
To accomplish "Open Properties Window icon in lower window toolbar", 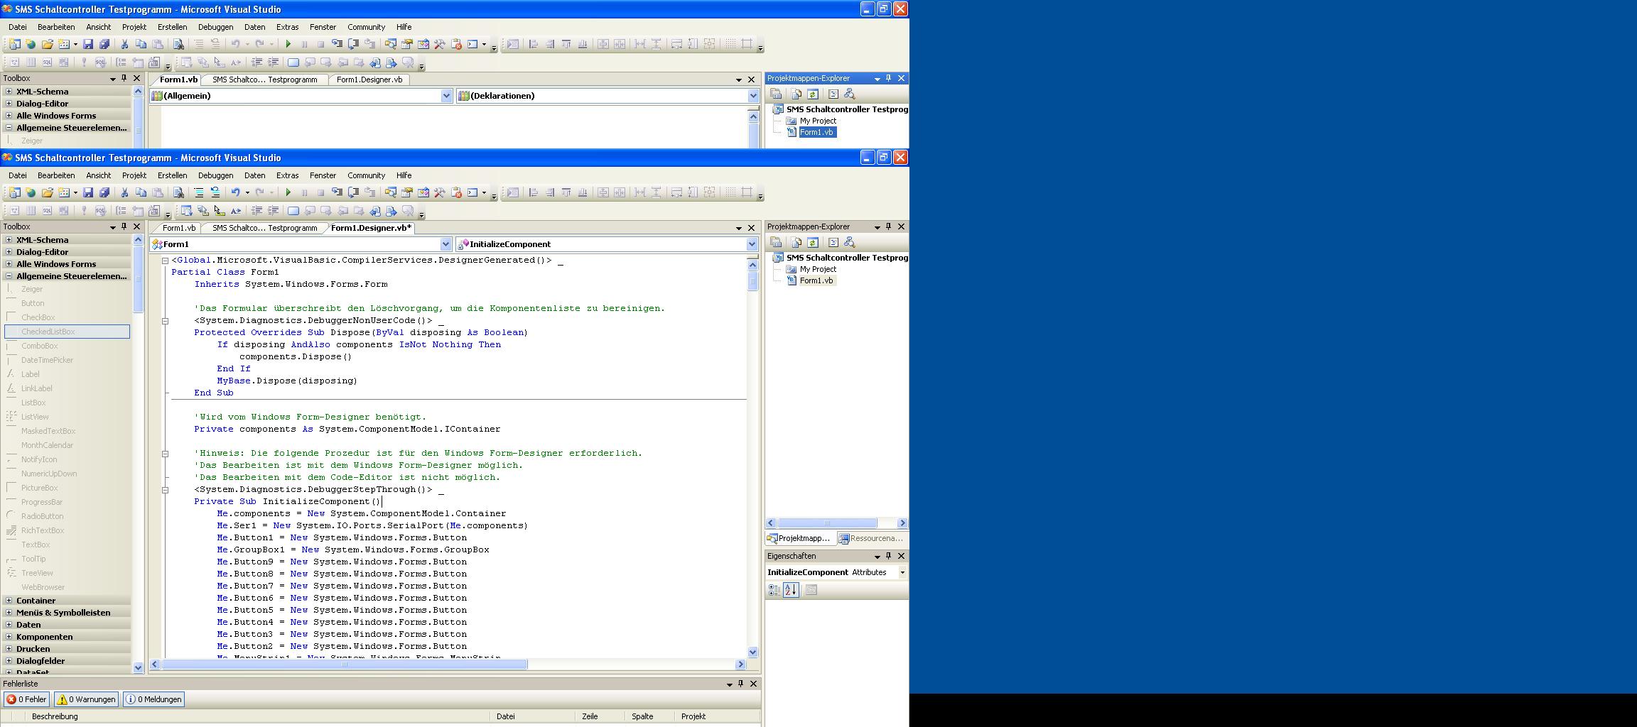I will click(407, 192).
